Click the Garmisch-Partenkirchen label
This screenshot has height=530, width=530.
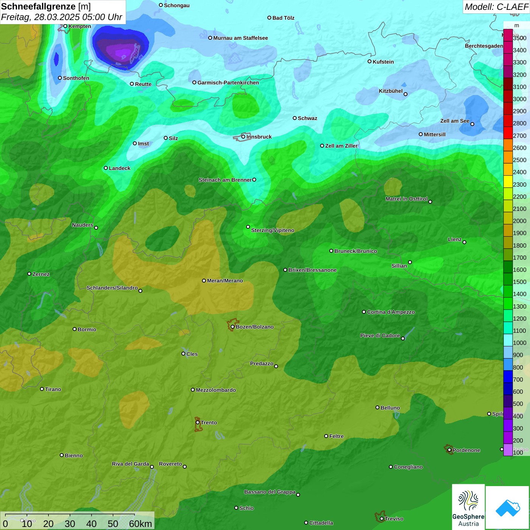pyautogui.click(x=228, y=83)
